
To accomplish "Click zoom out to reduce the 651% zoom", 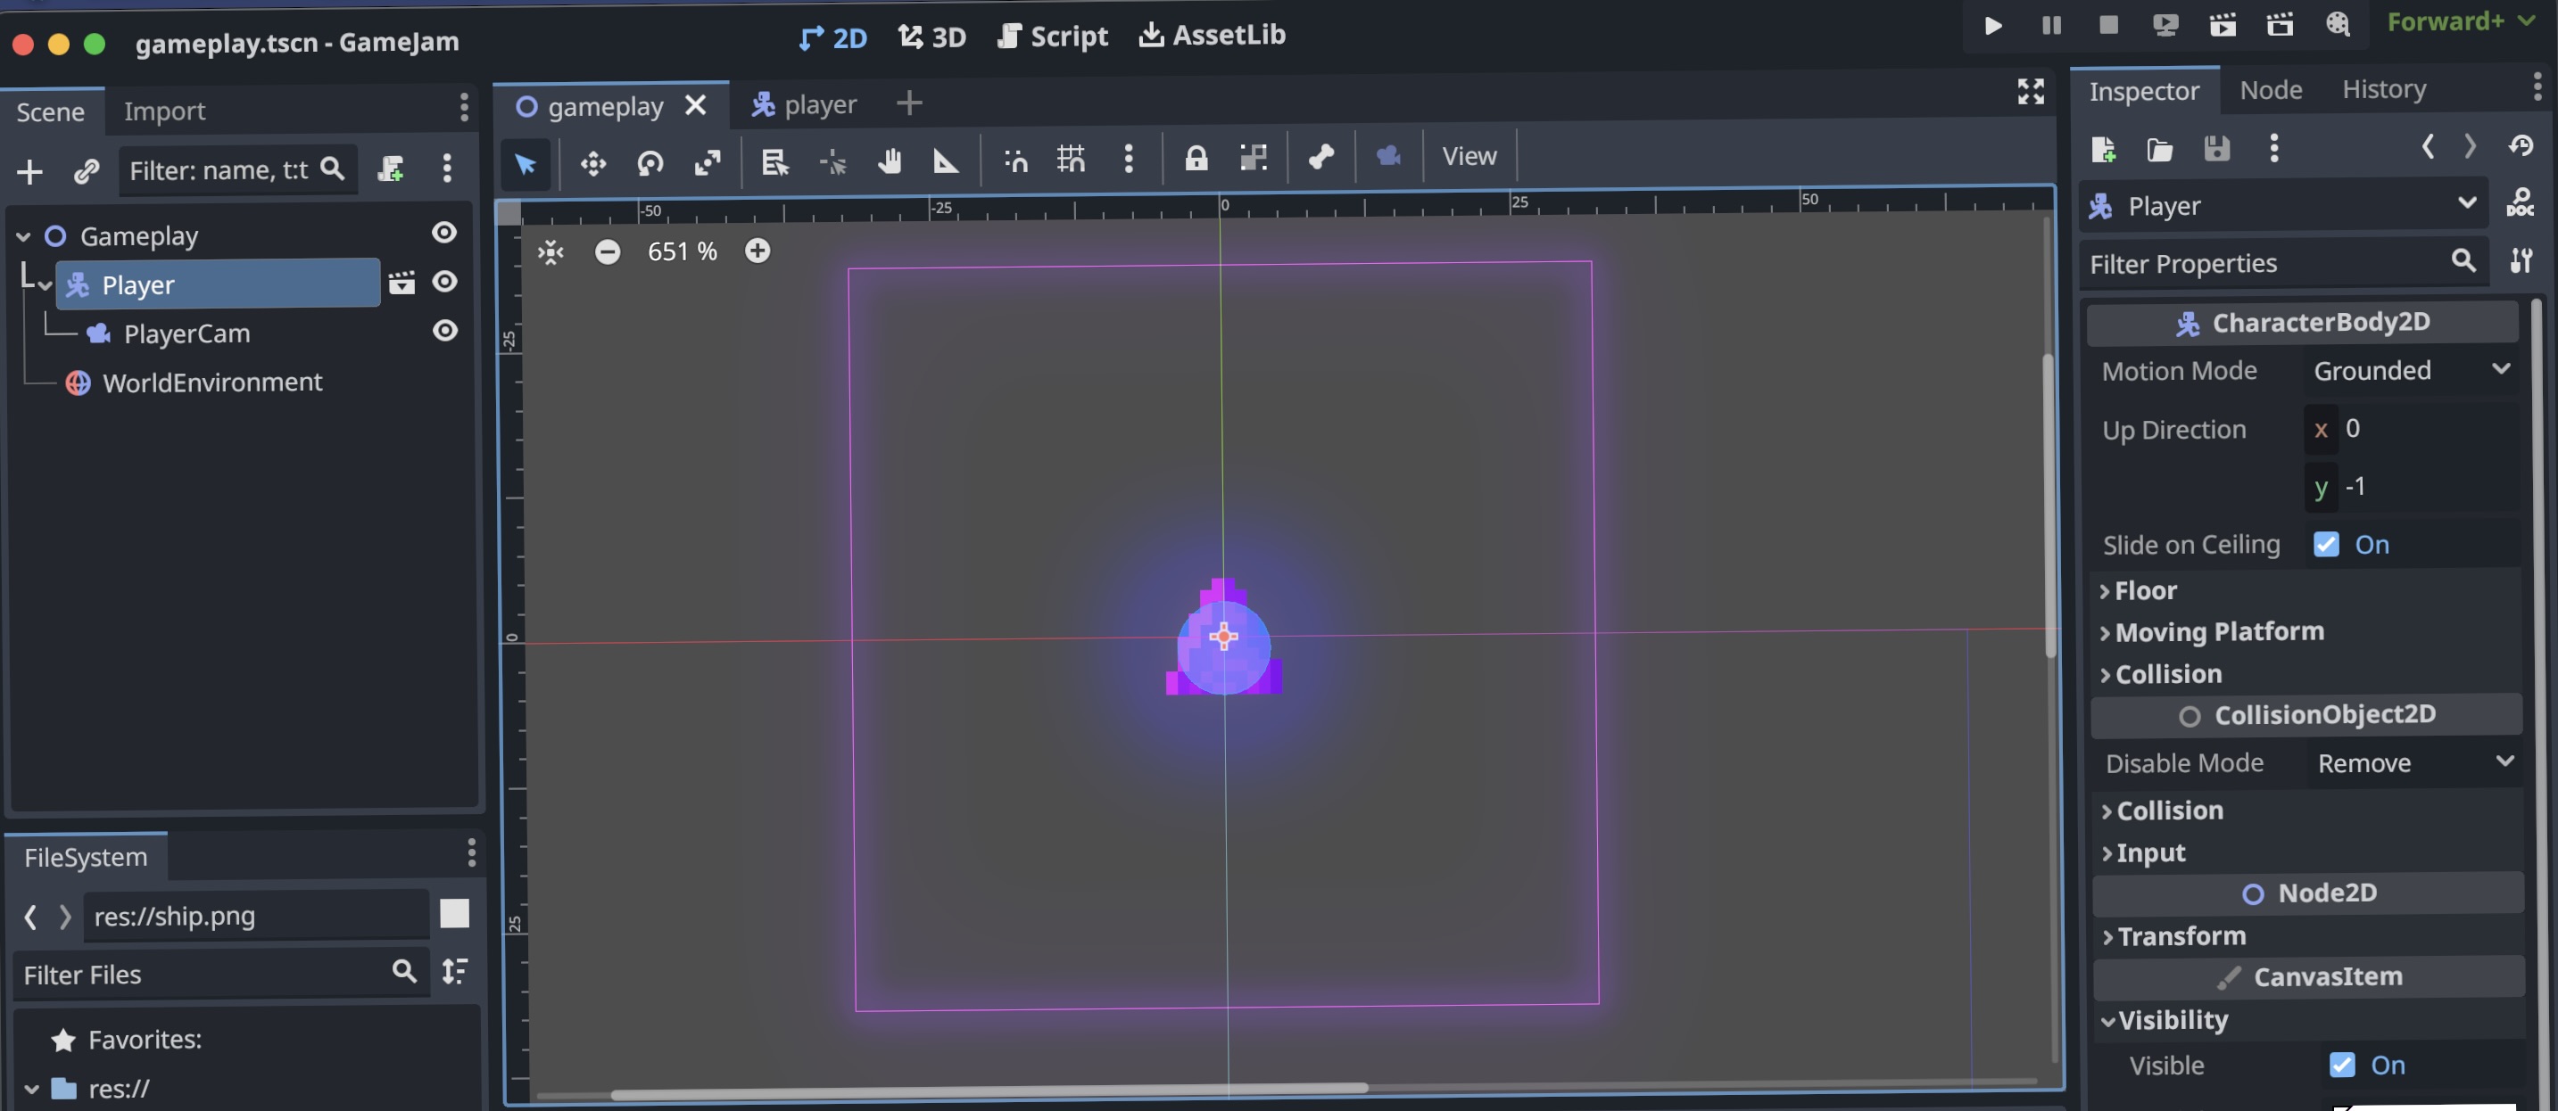I will pyautogui.click(x=608, y=251).
